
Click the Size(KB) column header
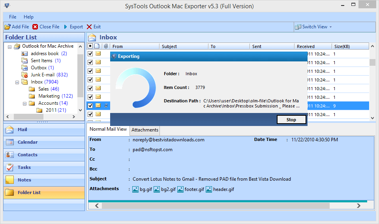click(x=351, y=46)
